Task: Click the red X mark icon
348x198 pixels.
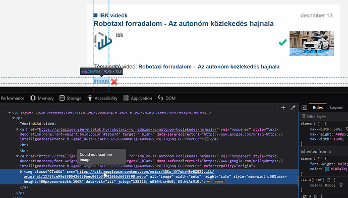Action: point(114,81)
